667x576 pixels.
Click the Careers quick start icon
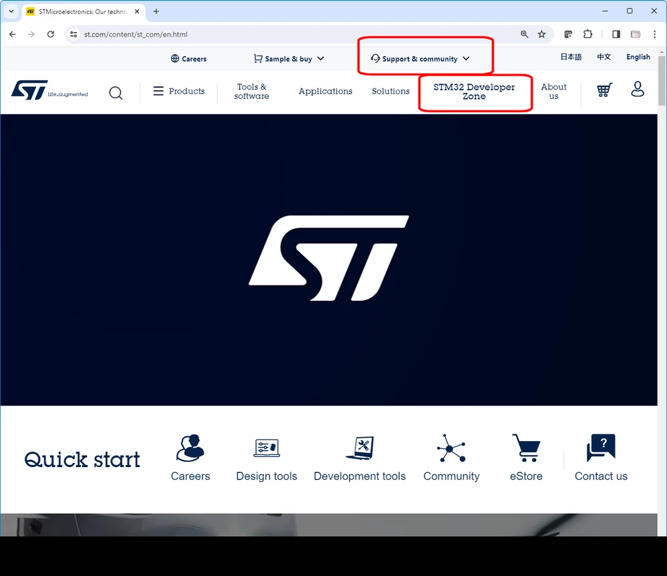[190, 448]
